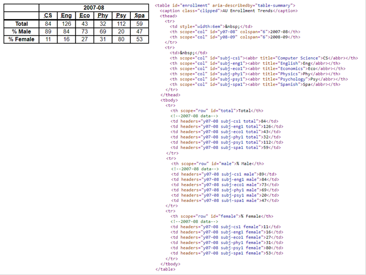Click % Male cell value 20
The width and height of the screenshot is (366, 275).
point(121,32)
